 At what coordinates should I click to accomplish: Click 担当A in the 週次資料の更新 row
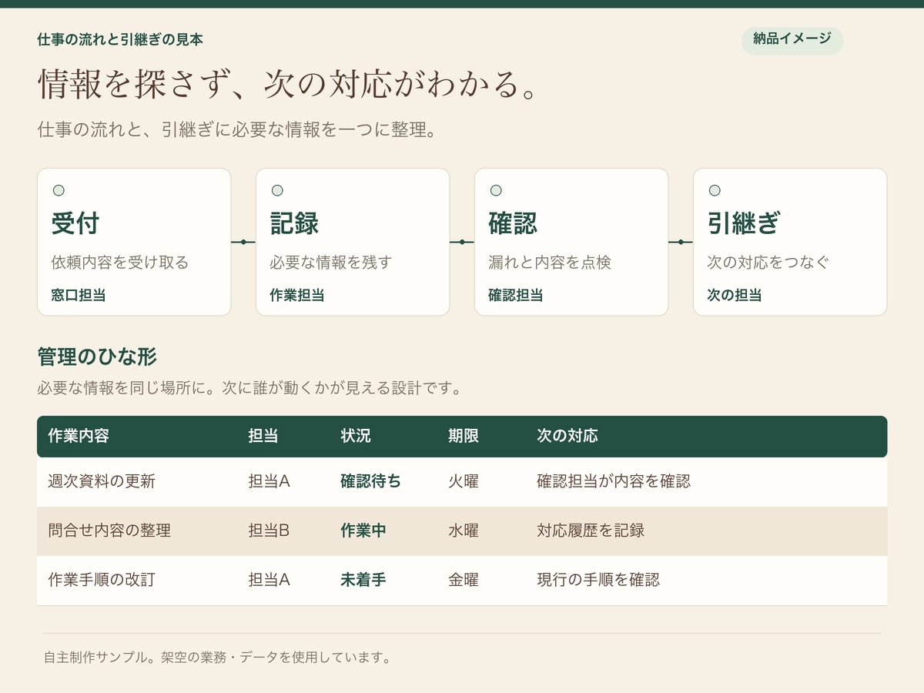pos(269,481)
